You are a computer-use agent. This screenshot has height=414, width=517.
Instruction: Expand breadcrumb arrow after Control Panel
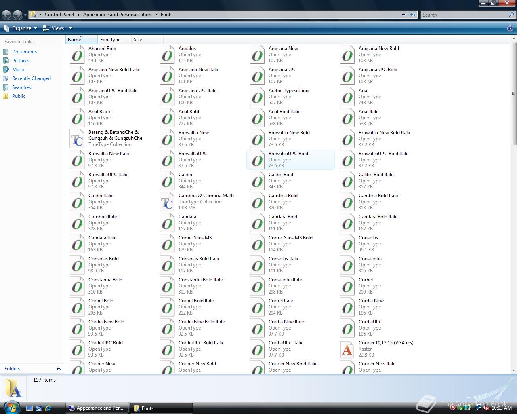[x=78, y=15]
